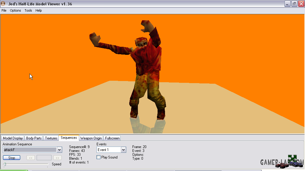The width and height of the screenshot is (305, 171).
Task: Switch to the Body Parts tab
Action: click(x=34, y=138)
